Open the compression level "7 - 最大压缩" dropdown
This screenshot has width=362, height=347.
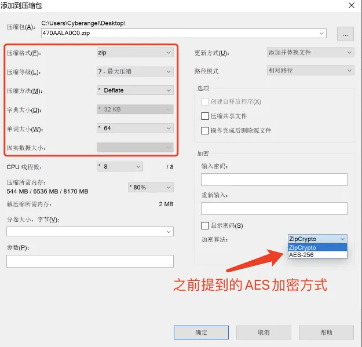(135, 72)
